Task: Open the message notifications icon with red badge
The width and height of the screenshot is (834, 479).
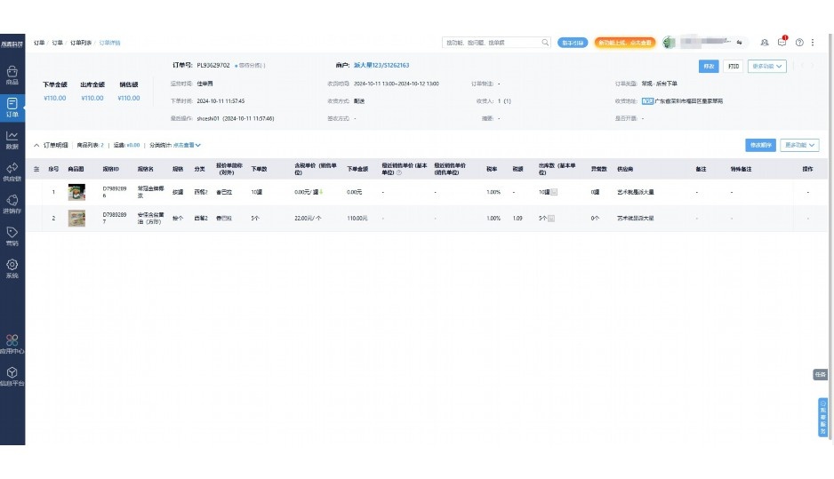Action: tap(782, 42)
